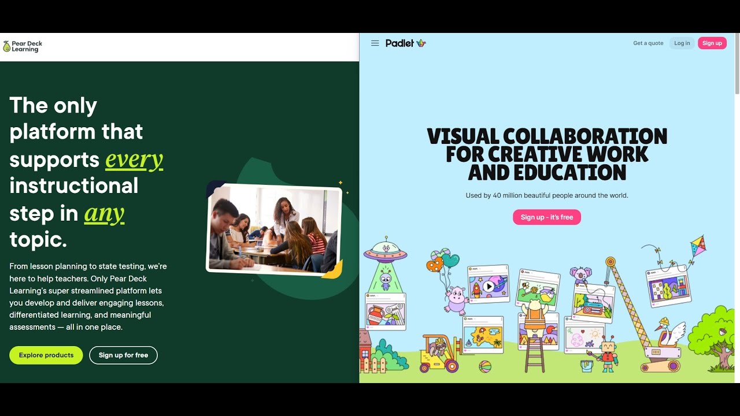Open the Padlet hamburger menu
The height and width of the screenshot is (416, 740).
click(x=375, y=43)
